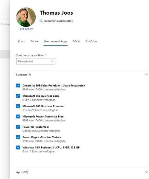Toggle Microsoft 365 Business Premium checkbox
The height and width of the screenshot is (179, 149).
[18, 106]
